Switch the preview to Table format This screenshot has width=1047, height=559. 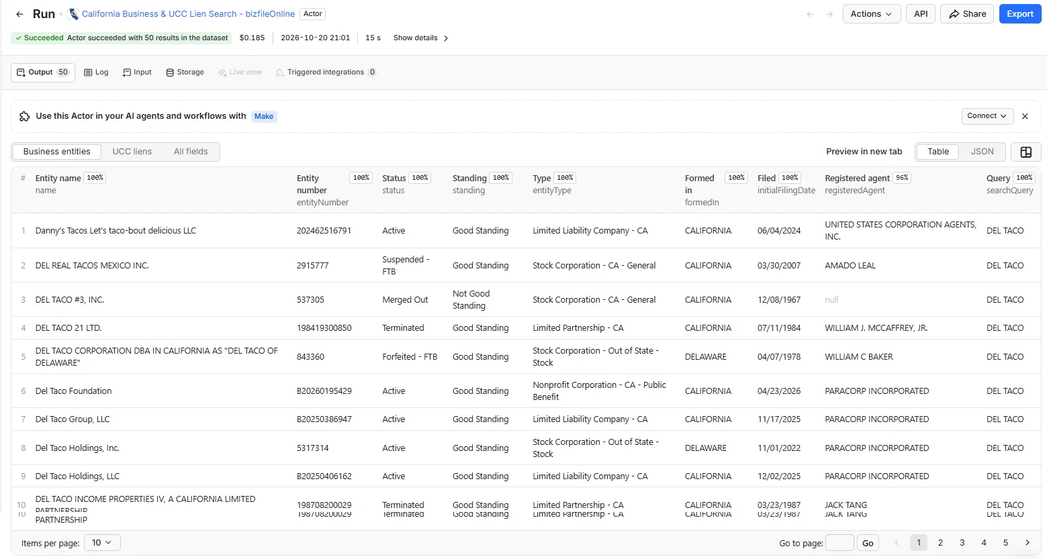pos(938,152)
